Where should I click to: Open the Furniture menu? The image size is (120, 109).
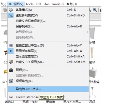pos(58,4)
